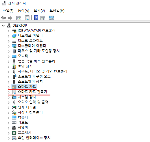Click the Forward arrow toolbar icon
This screenshot has height=142, width=150.
(x=10, y=18)
